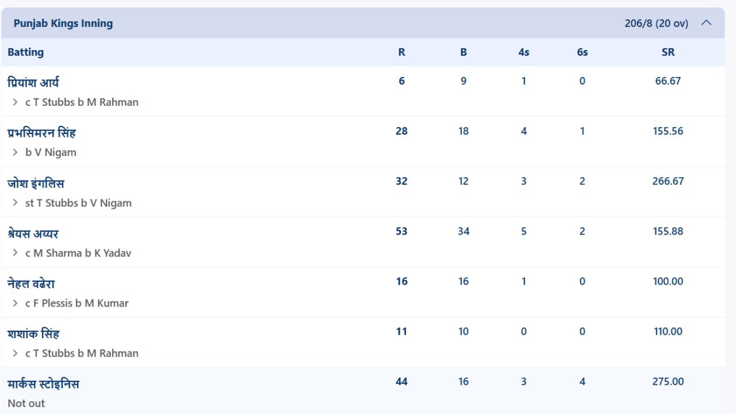Click chevron beside c M Sharma b K Yadav
Viewport: 736px width, 414px height.
[16, 253]
